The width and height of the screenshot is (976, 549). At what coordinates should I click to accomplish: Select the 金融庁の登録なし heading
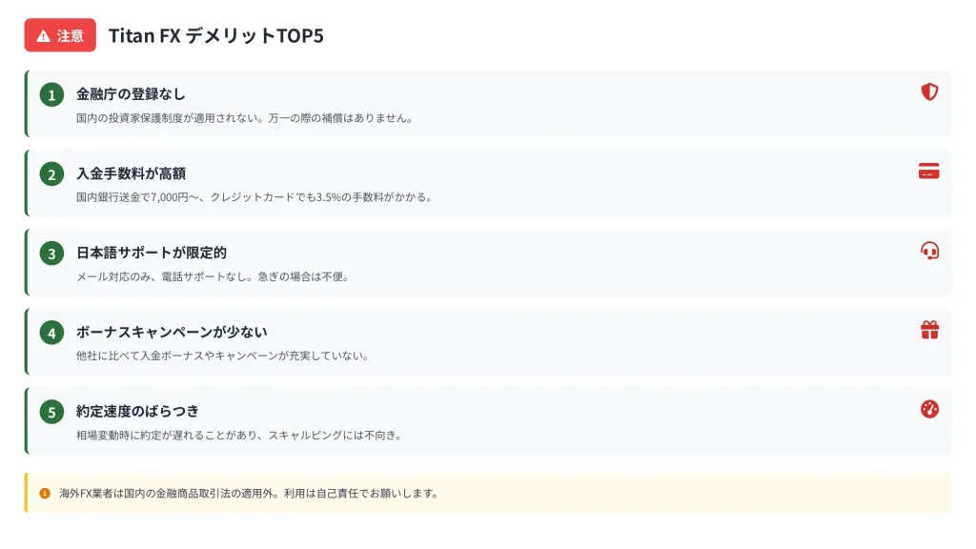(131, 94)
